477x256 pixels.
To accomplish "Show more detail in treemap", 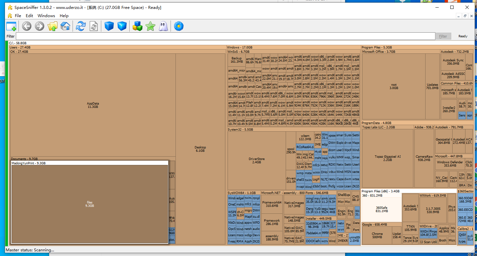I will coord(122,26).
